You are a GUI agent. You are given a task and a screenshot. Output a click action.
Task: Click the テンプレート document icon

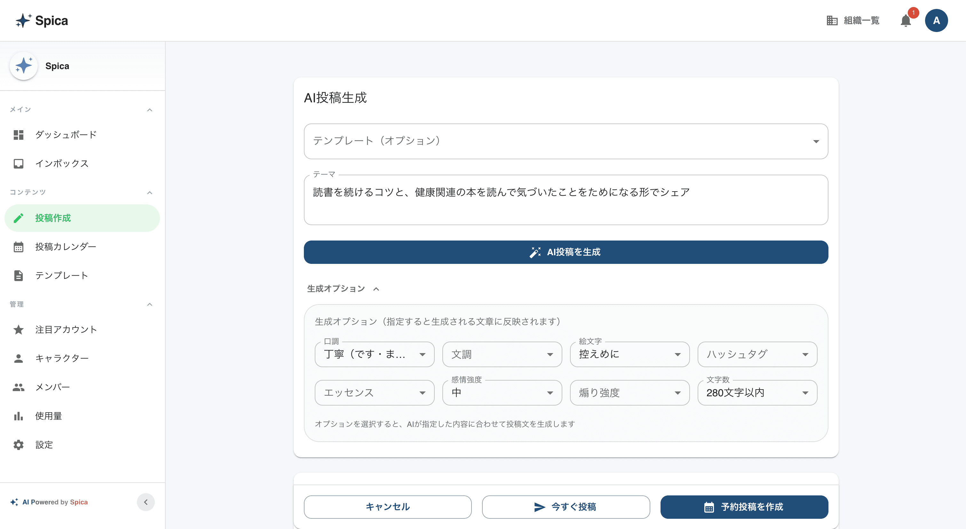(x=18, y=276)
